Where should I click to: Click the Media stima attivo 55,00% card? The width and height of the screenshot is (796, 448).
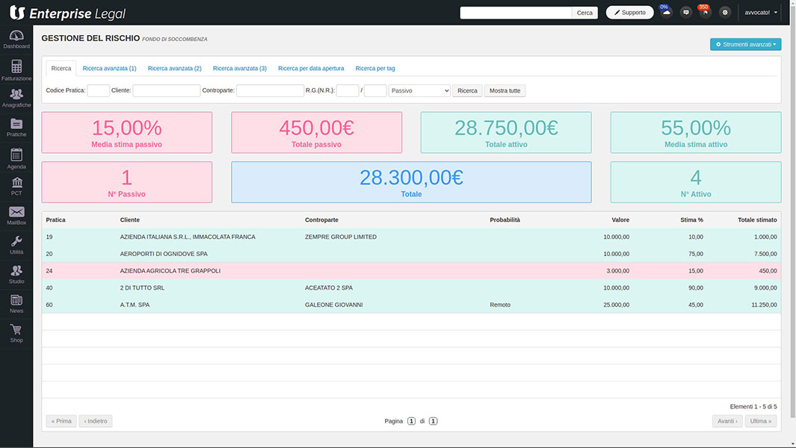(696, 132)
